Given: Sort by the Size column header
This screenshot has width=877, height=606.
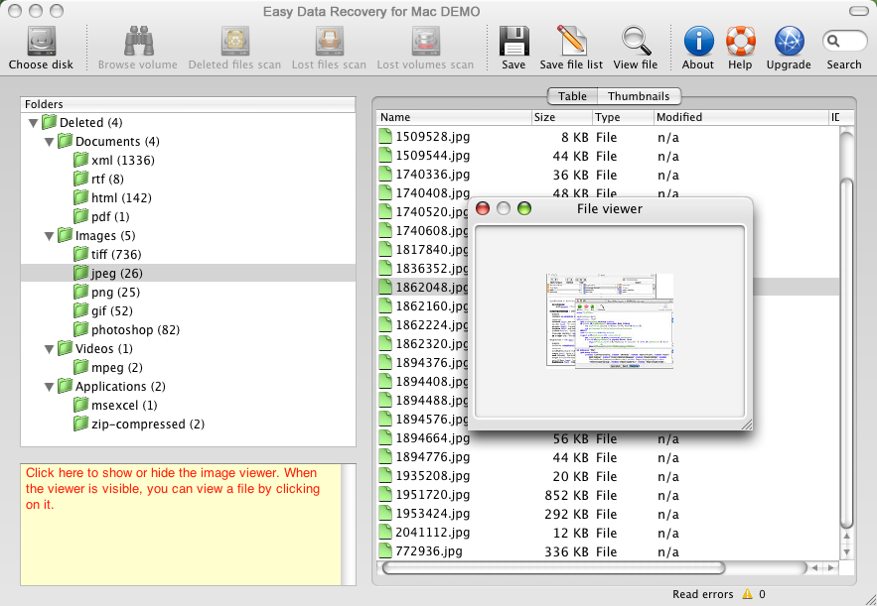Looking at the screenshot, I should (561, 117).
